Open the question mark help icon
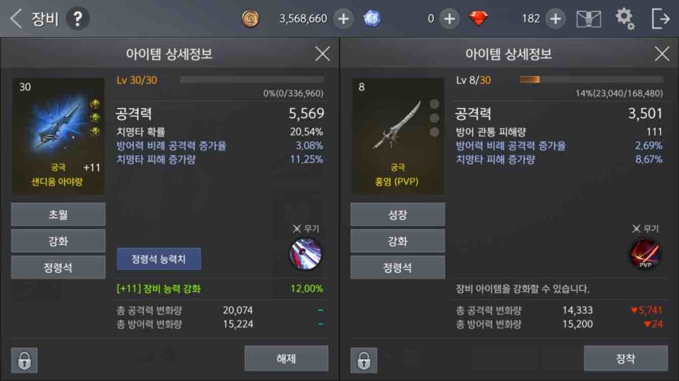Viewport: 679px width, 381px height. tap(77, 19)
